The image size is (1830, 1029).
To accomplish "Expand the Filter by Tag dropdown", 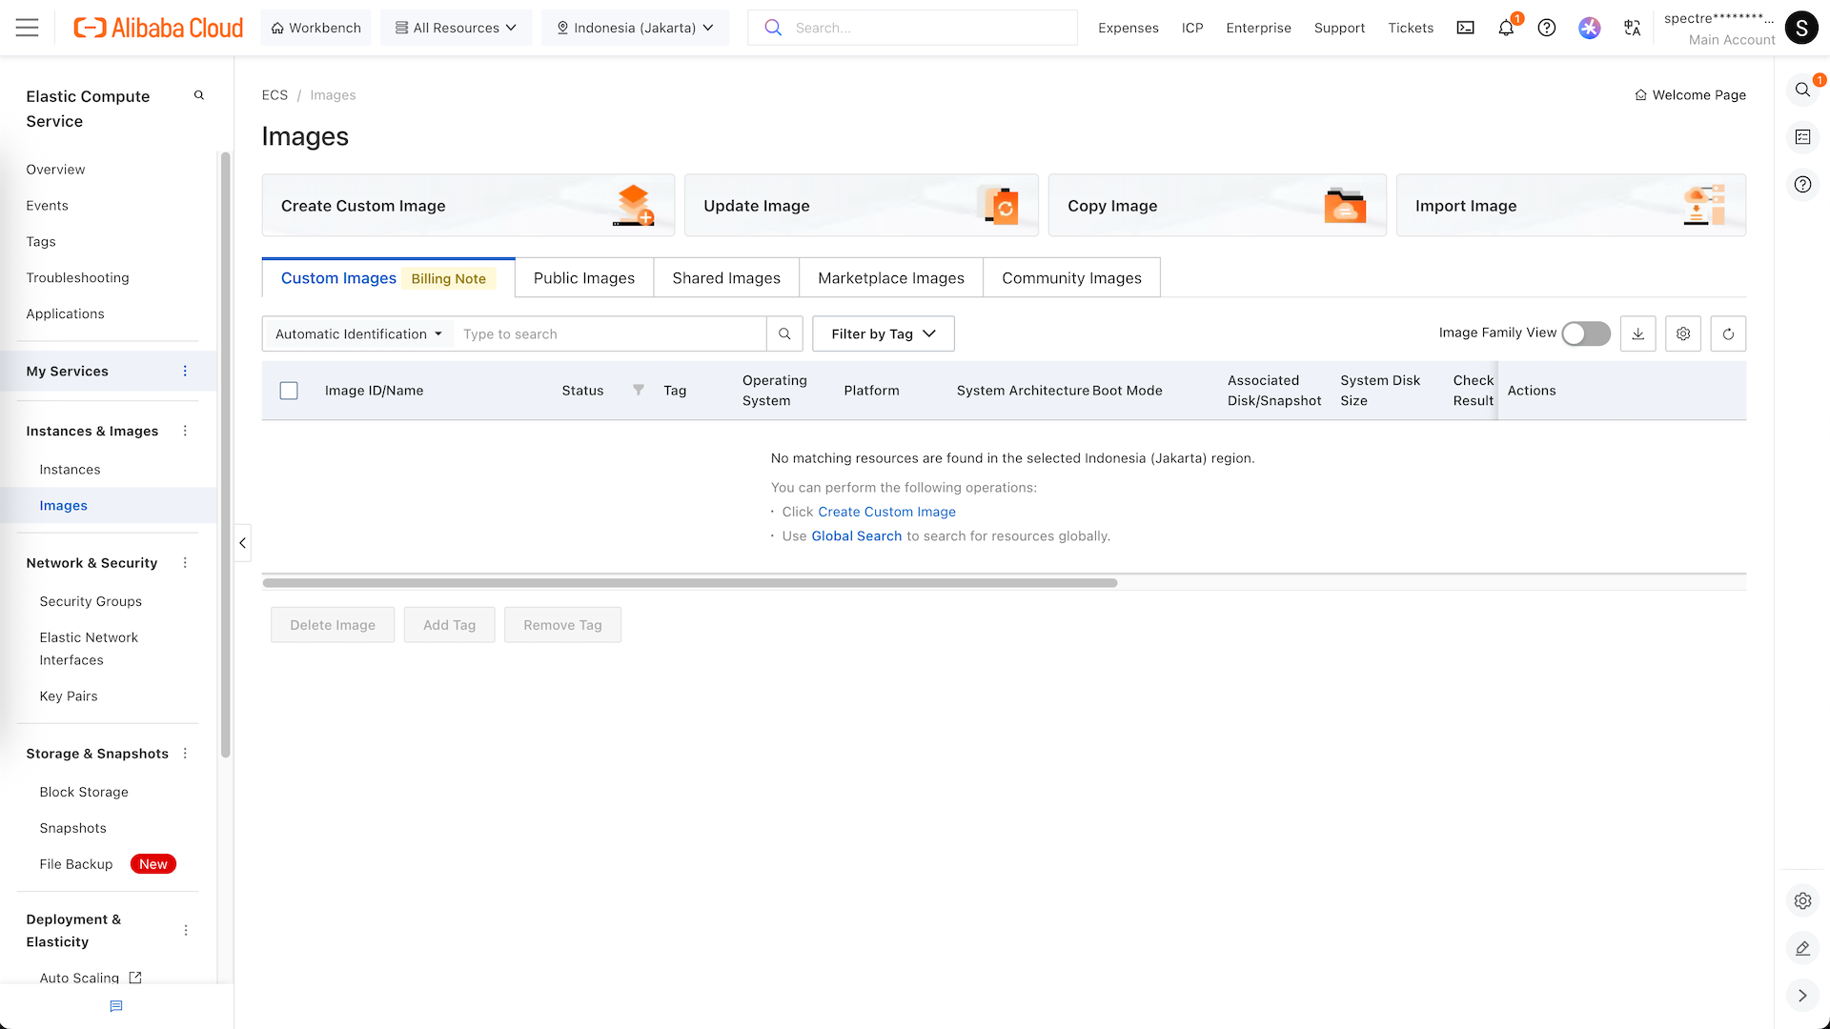I will [883, 333].
